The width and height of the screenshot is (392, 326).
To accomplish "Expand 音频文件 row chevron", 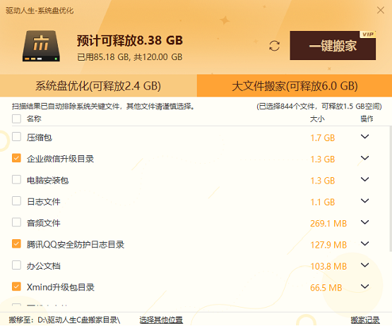I will point(364,222).
